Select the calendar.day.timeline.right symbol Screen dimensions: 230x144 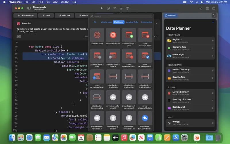point(129,76)
